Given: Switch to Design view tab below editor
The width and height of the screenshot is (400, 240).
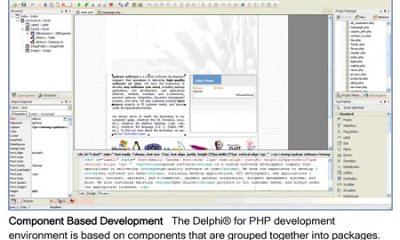Looking at the screenshot, I should tap(91, 193).
